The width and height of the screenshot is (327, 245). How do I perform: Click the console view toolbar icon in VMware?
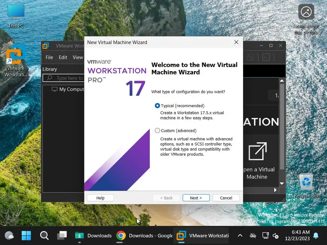(266, 57)
